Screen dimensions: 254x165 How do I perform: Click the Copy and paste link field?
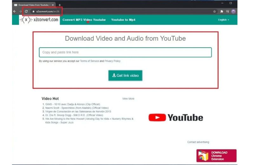(x=125, y=52)
